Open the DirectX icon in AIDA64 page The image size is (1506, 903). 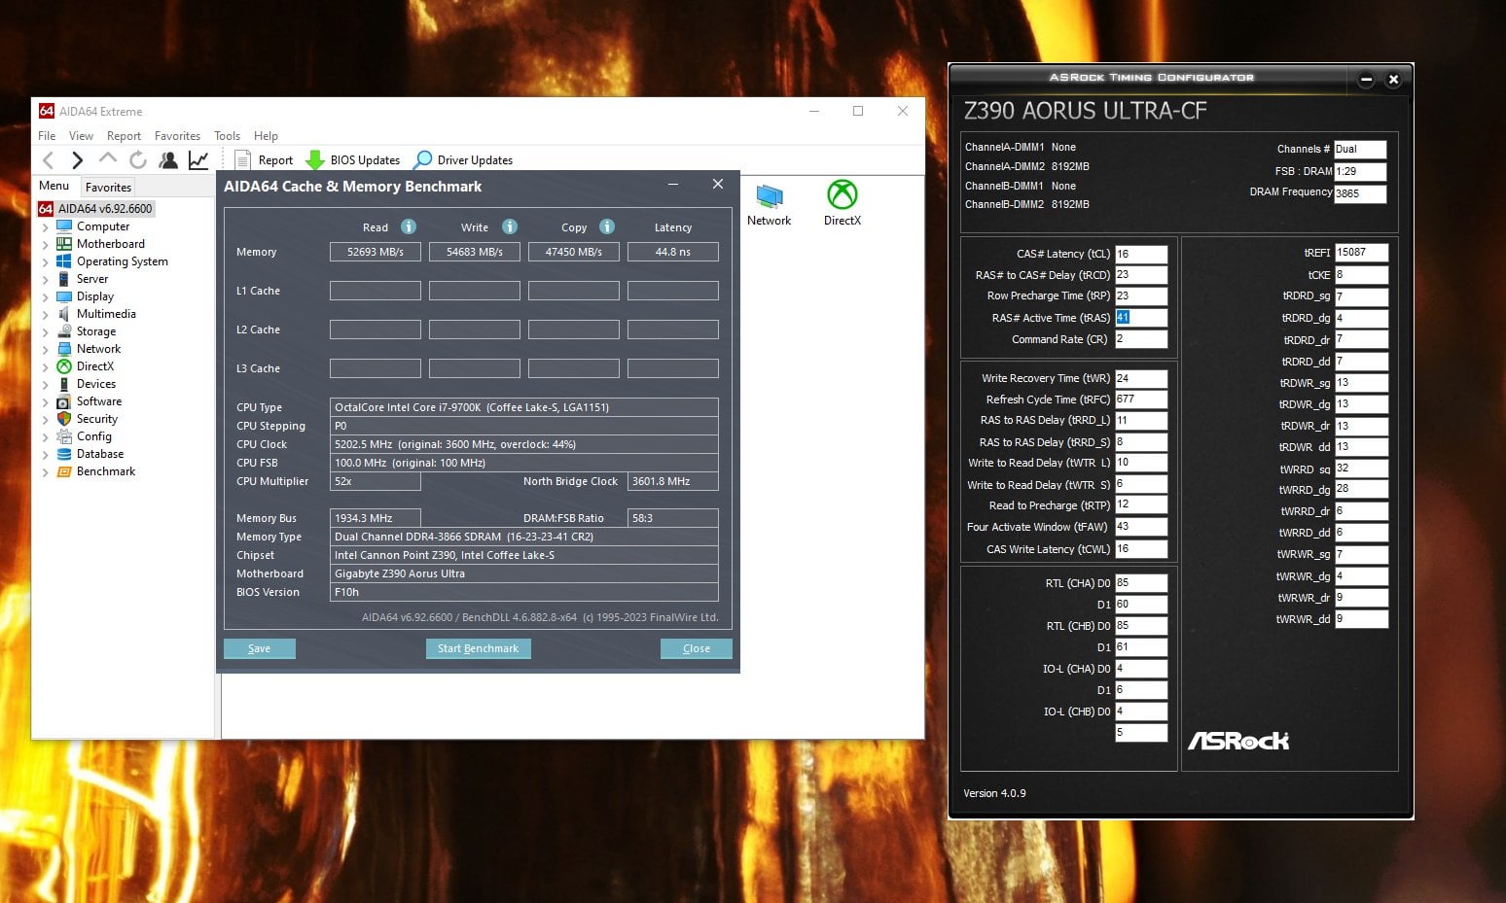(843, 204)
